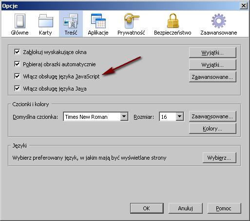Open the Prywatność mask icon
Image resolution: width=250 pixels, height=221 pixels.
[131, 21]
